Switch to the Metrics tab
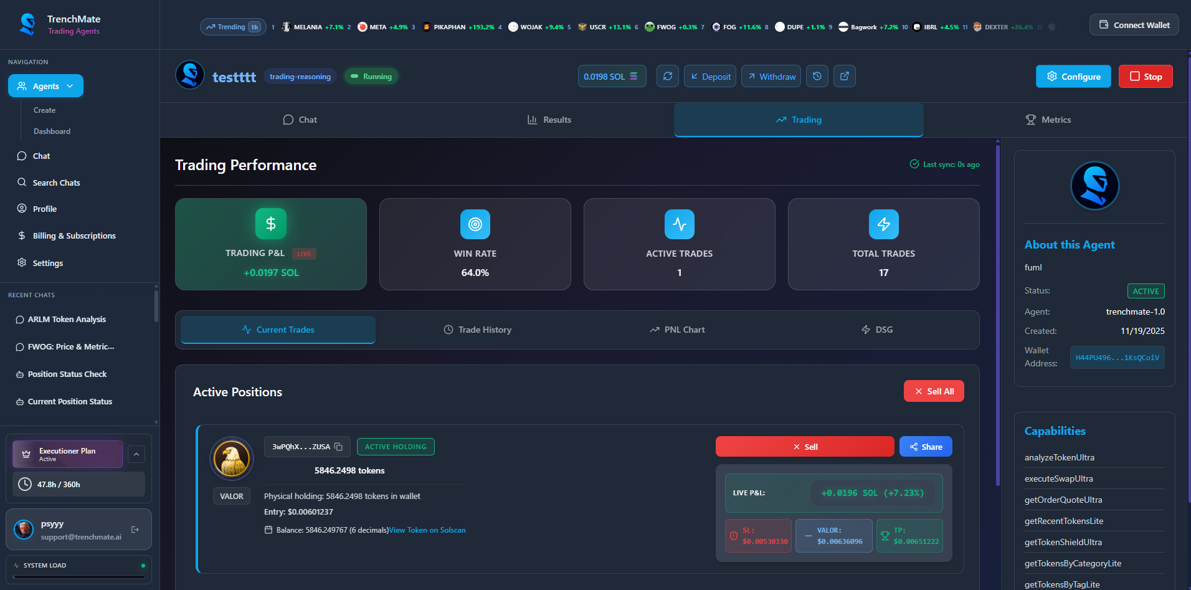The width and height of the screenshot is (1191, 590). pos(1048,120)
